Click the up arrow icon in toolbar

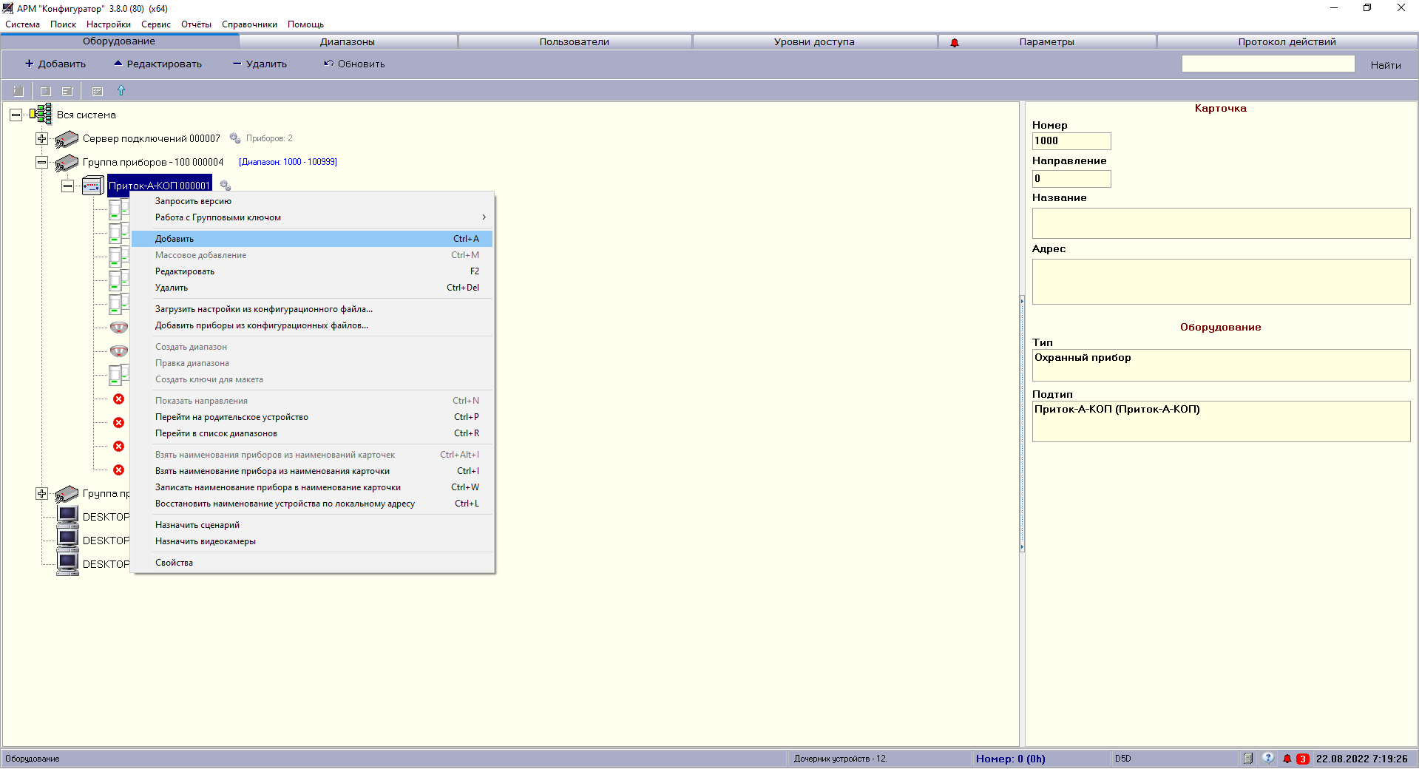(x=121, y=91)
